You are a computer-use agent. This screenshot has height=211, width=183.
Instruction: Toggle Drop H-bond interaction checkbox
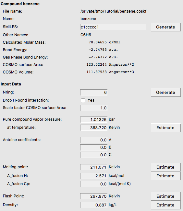pos(83,100)
